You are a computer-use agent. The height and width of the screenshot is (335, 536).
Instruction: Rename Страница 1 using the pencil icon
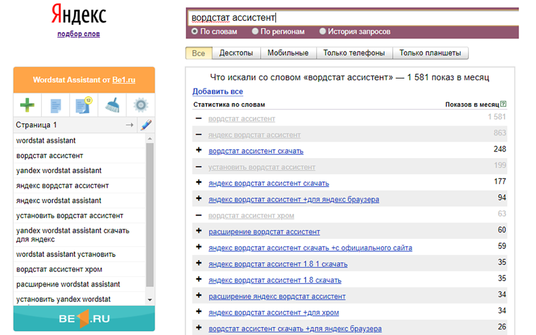click(x=146, y=124)
